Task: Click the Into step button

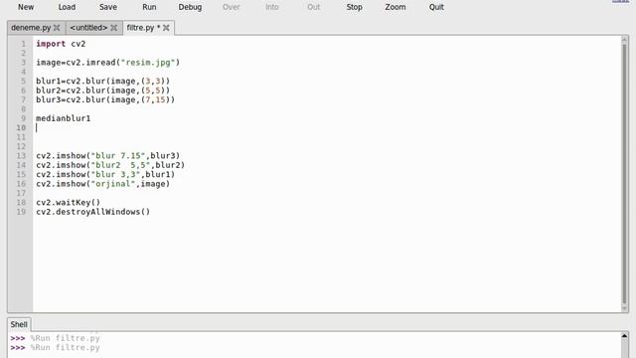Action: pyautogui.click(x=271, y=7)
